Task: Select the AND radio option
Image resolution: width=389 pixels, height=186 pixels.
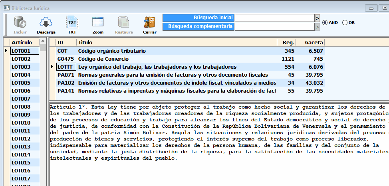Action: click(325, 23)
